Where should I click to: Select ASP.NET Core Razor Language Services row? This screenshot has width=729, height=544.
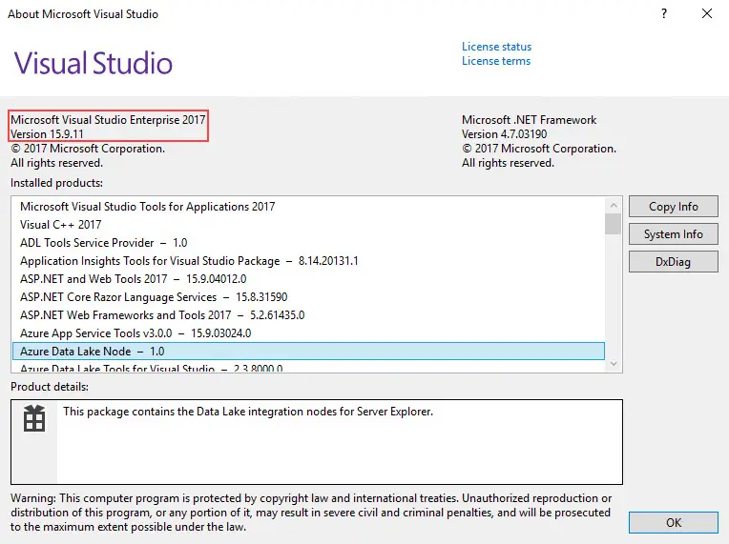[x=309, y=297]
